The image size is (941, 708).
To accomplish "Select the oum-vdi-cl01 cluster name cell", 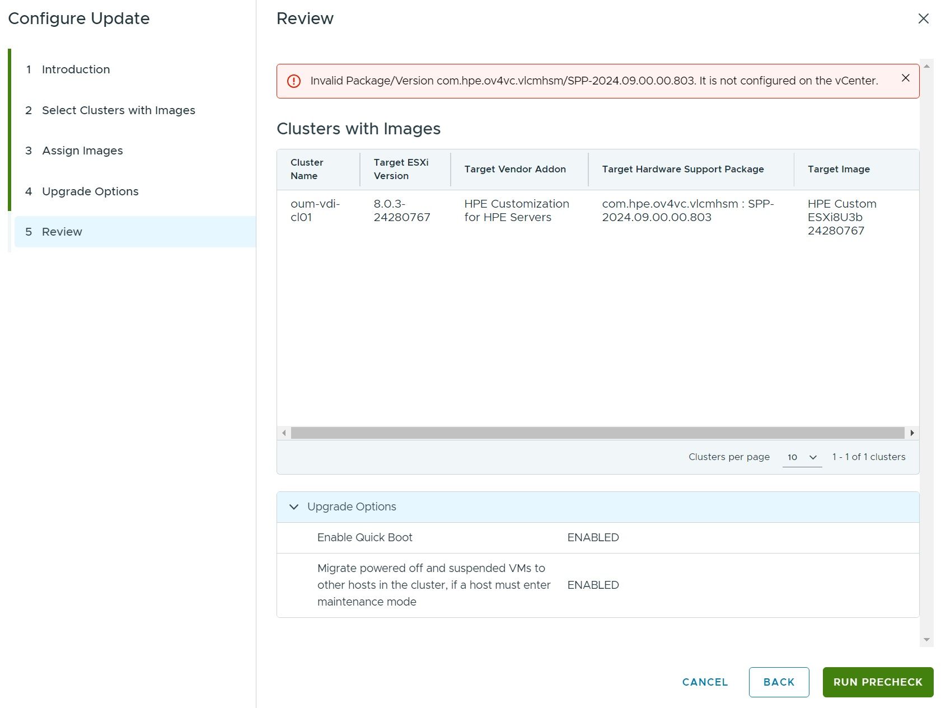I will (315, 210).
